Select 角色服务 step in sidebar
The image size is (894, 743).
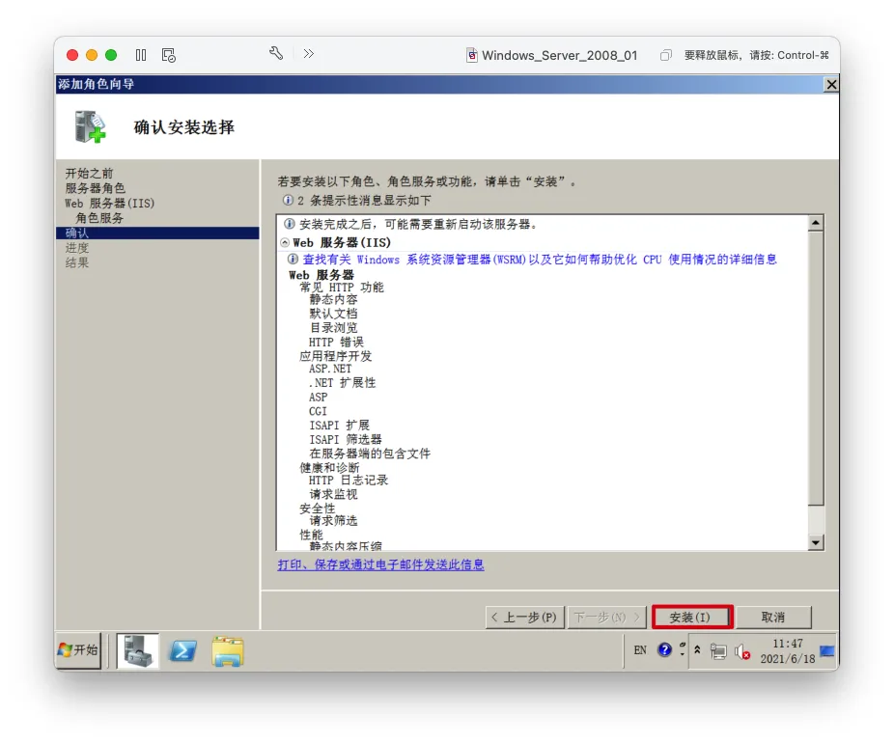[x=99, y=218]
